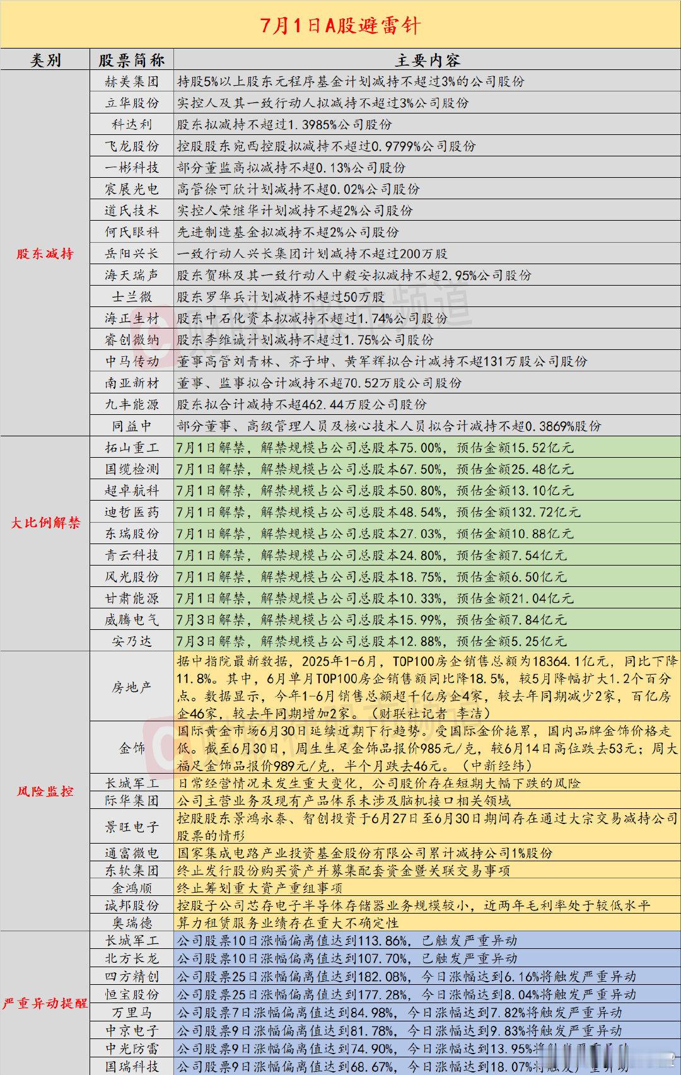
Task: Click stock name '恒宝股份'
Action: 132,994
